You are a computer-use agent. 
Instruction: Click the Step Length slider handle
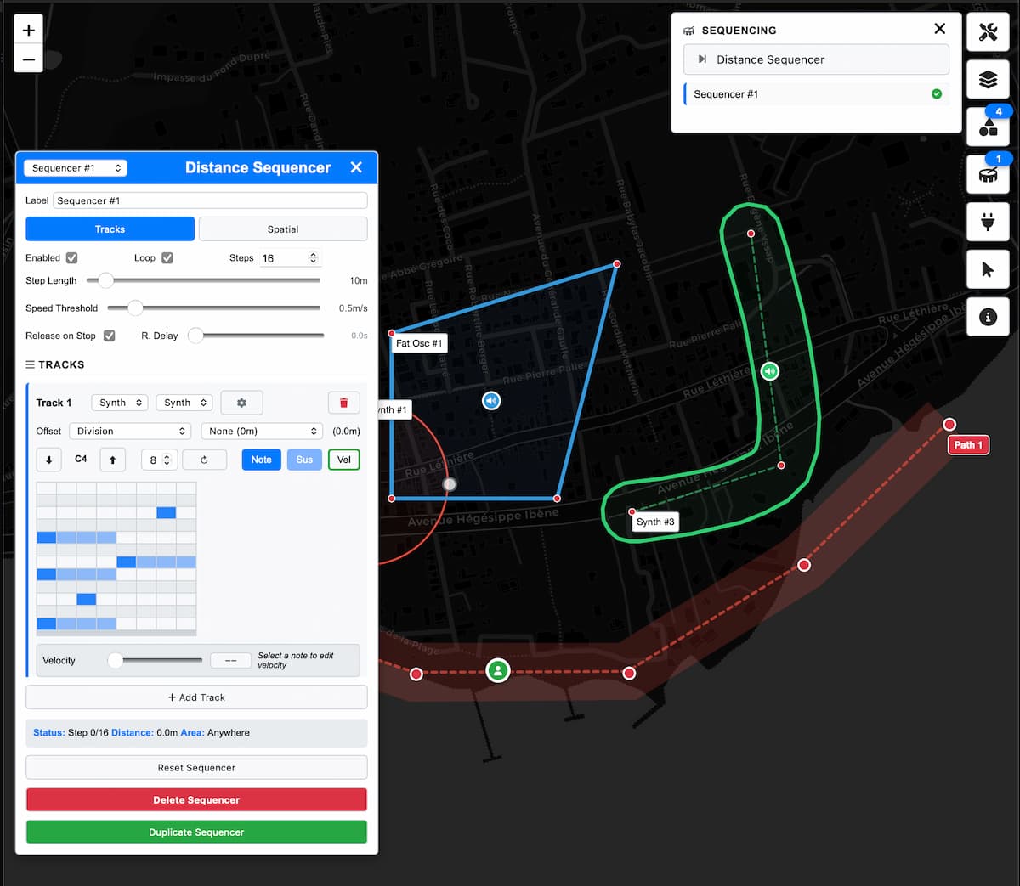tap(105, 280)
